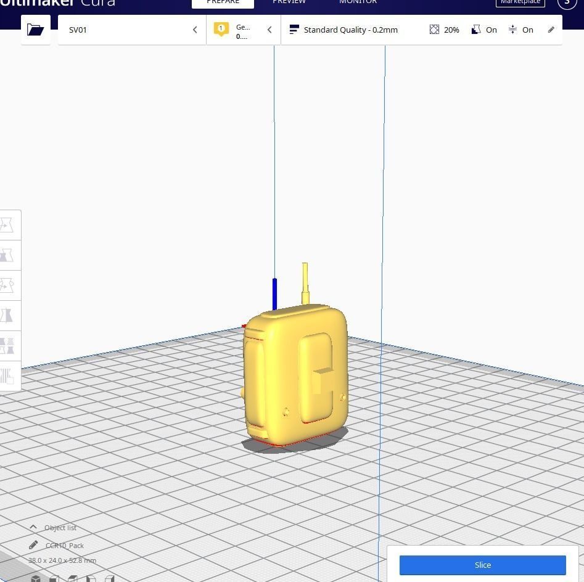Expand the SV01 printer selector chevron

(195, 30)
